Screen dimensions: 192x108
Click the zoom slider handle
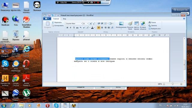pos(172,84)
